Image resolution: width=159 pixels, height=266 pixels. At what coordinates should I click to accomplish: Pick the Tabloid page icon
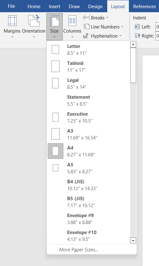[56, 66]
